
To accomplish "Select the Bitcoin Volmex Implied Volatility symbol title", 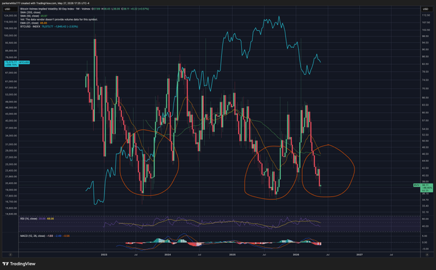I will [x=55, y=9].
